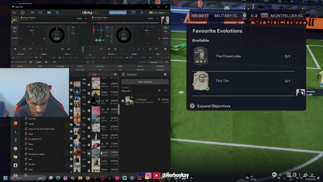
Task: Start recording with the red record icon
Action: [x=23, y=12]
